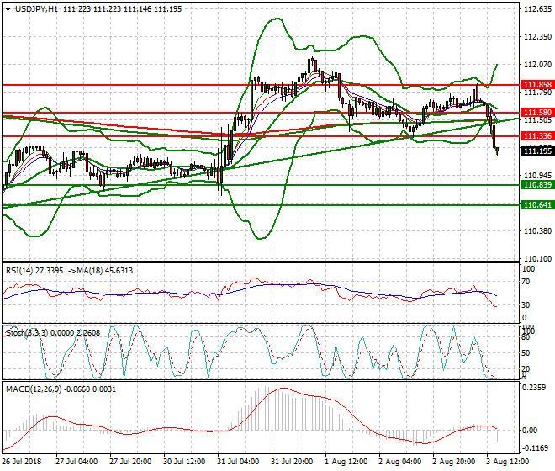This screenshot has height=471, width=555.
Task: Click the 2 Aug 04:00 time axis label
Action: click(x=399, y=462)
